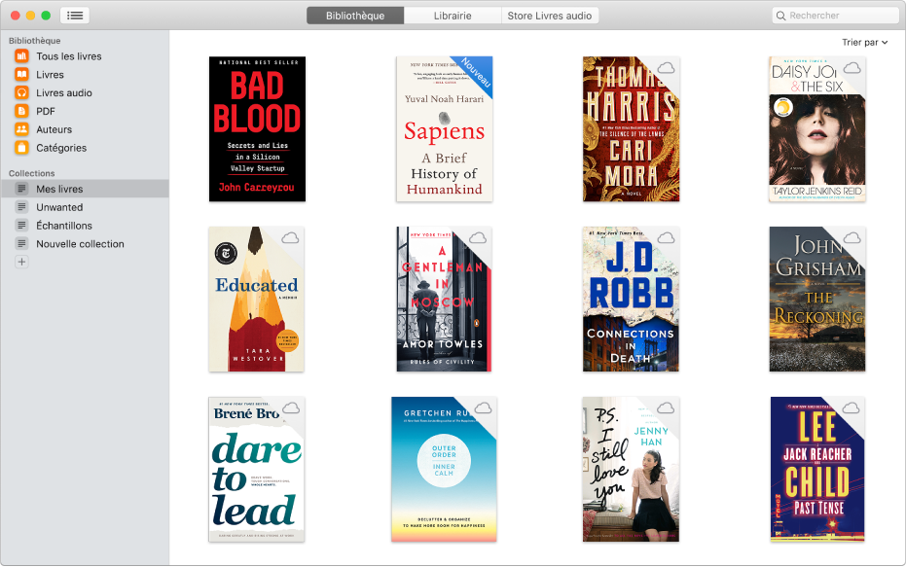Click the Tous les livres sidebar icon
The image size is (906, 567).
22,56
